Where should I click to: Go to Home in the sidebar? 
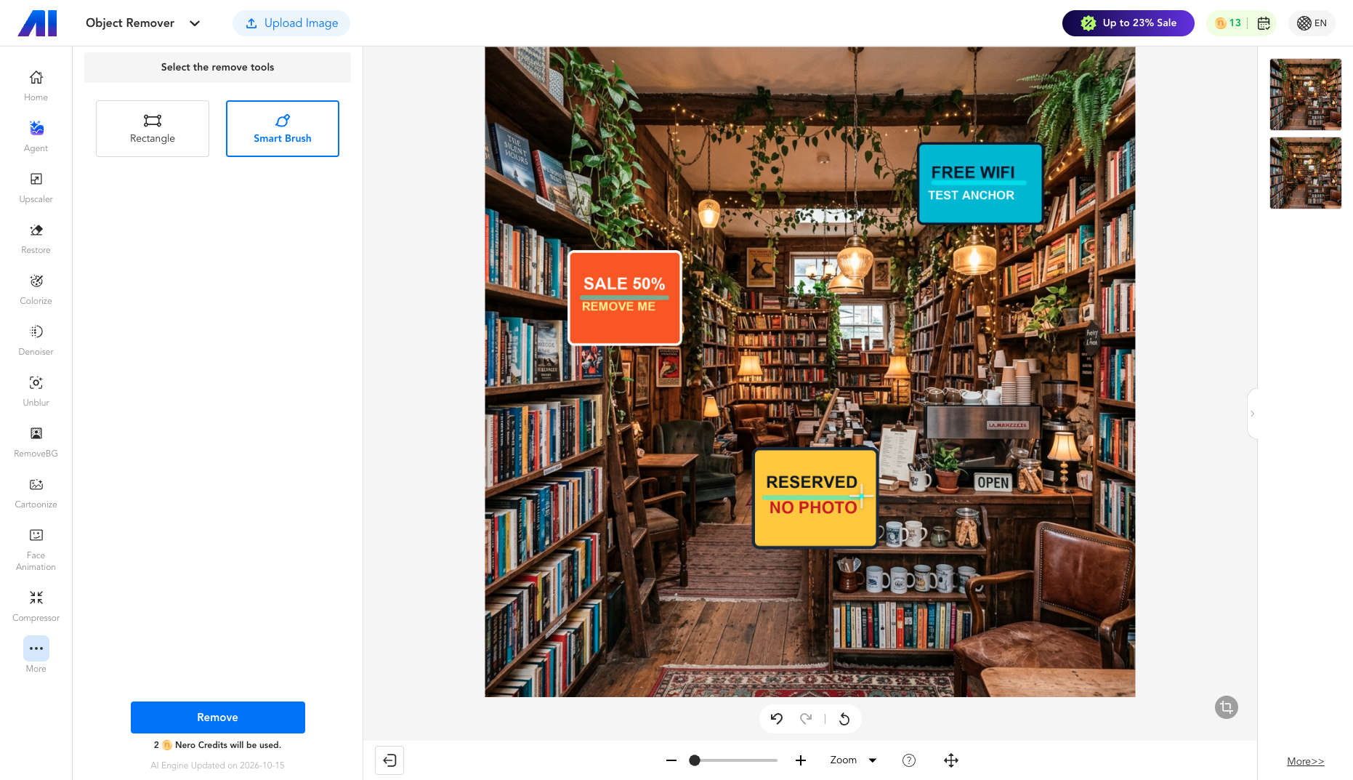[36, 86]
